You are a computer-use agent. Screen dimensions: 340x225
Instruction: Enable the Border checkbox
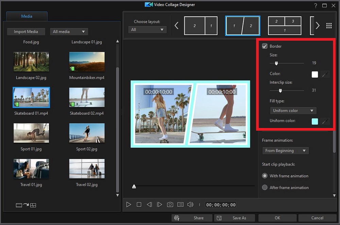tap(265, 46)
